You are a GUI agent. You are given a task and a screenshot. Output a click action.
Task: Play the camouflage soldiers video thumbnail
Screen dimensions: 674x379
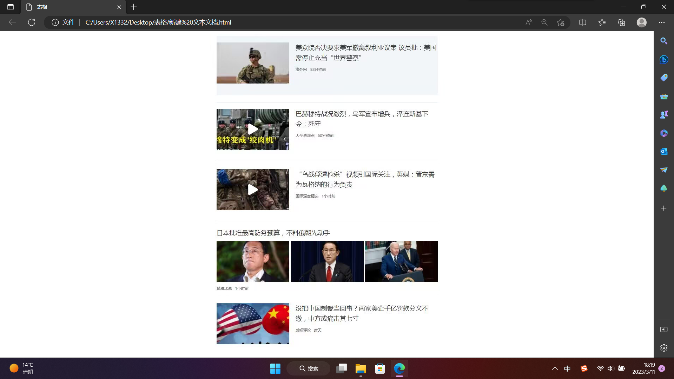point(253,189)
